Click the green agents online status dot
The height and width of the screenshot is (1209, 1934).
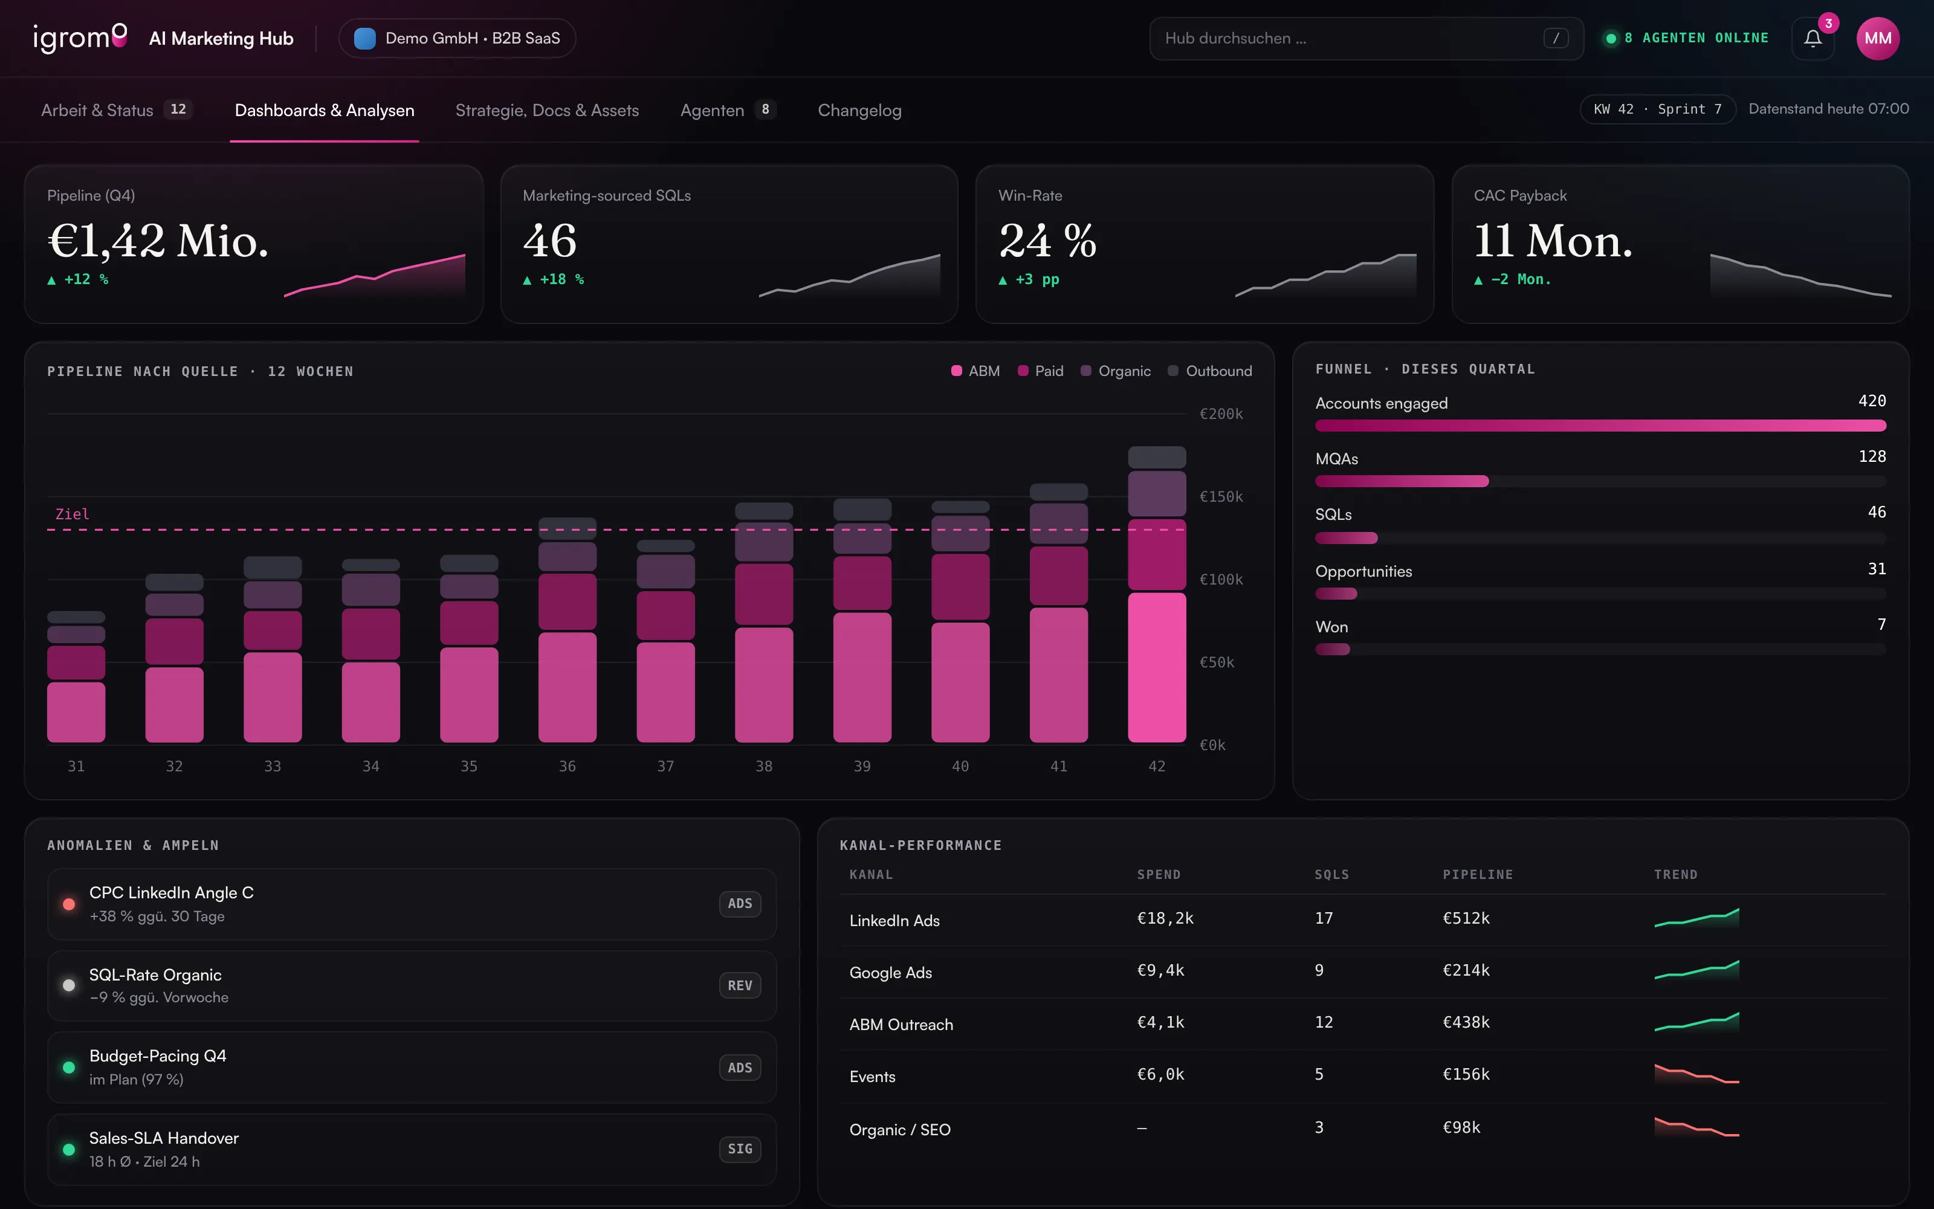(1611, 38)
